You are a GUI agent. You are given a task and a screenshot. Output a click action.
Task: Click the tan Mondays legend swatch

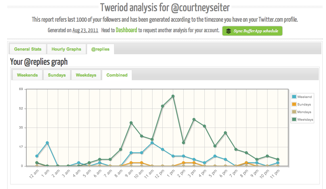[294, 112]
